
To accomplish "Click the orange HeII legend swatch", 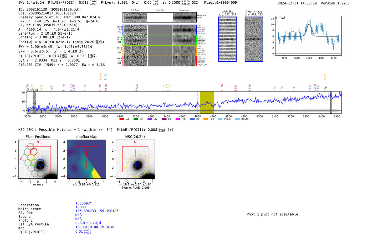I will click(x=206, y=119).
